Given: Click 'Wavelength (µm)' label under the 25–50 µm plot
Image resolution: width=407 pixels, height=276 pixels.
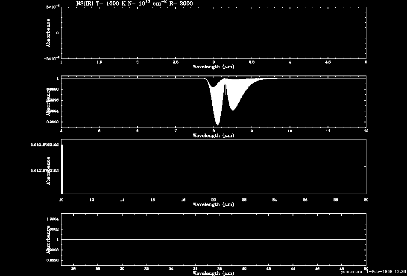Looking at the screenshot, I should pos(214,273).
